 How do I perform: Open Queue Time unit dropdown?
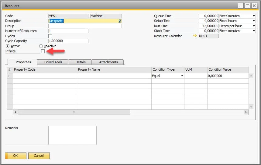[x=254, y=16]
